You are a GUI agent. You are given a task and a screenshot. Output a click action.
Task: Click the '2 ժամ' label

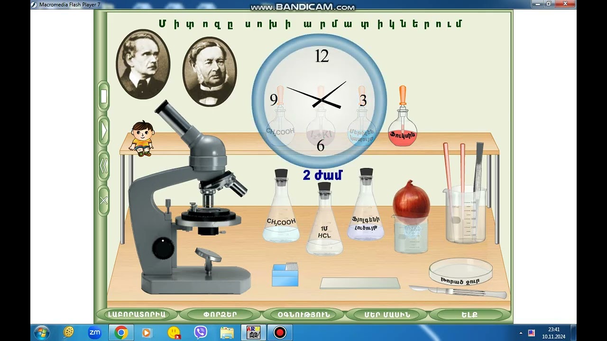[322, 175]
